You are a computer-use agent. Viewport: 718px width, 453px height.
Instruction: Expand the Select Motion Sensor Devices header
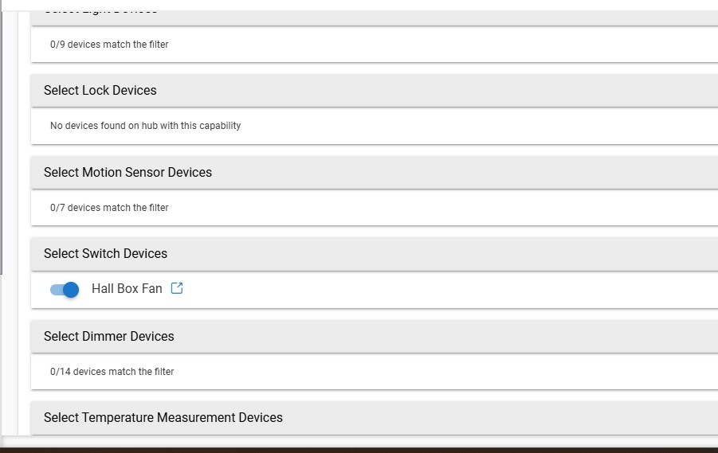[375, 172]
